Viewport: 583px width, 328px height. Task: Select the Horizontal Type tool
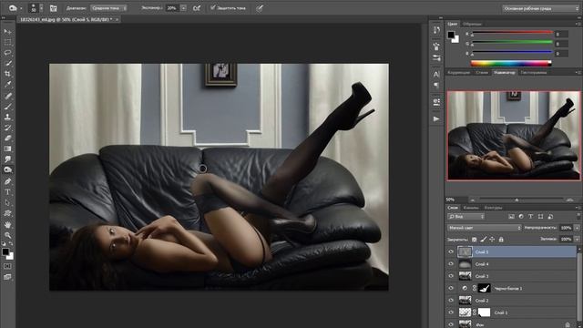click(7, 192)
